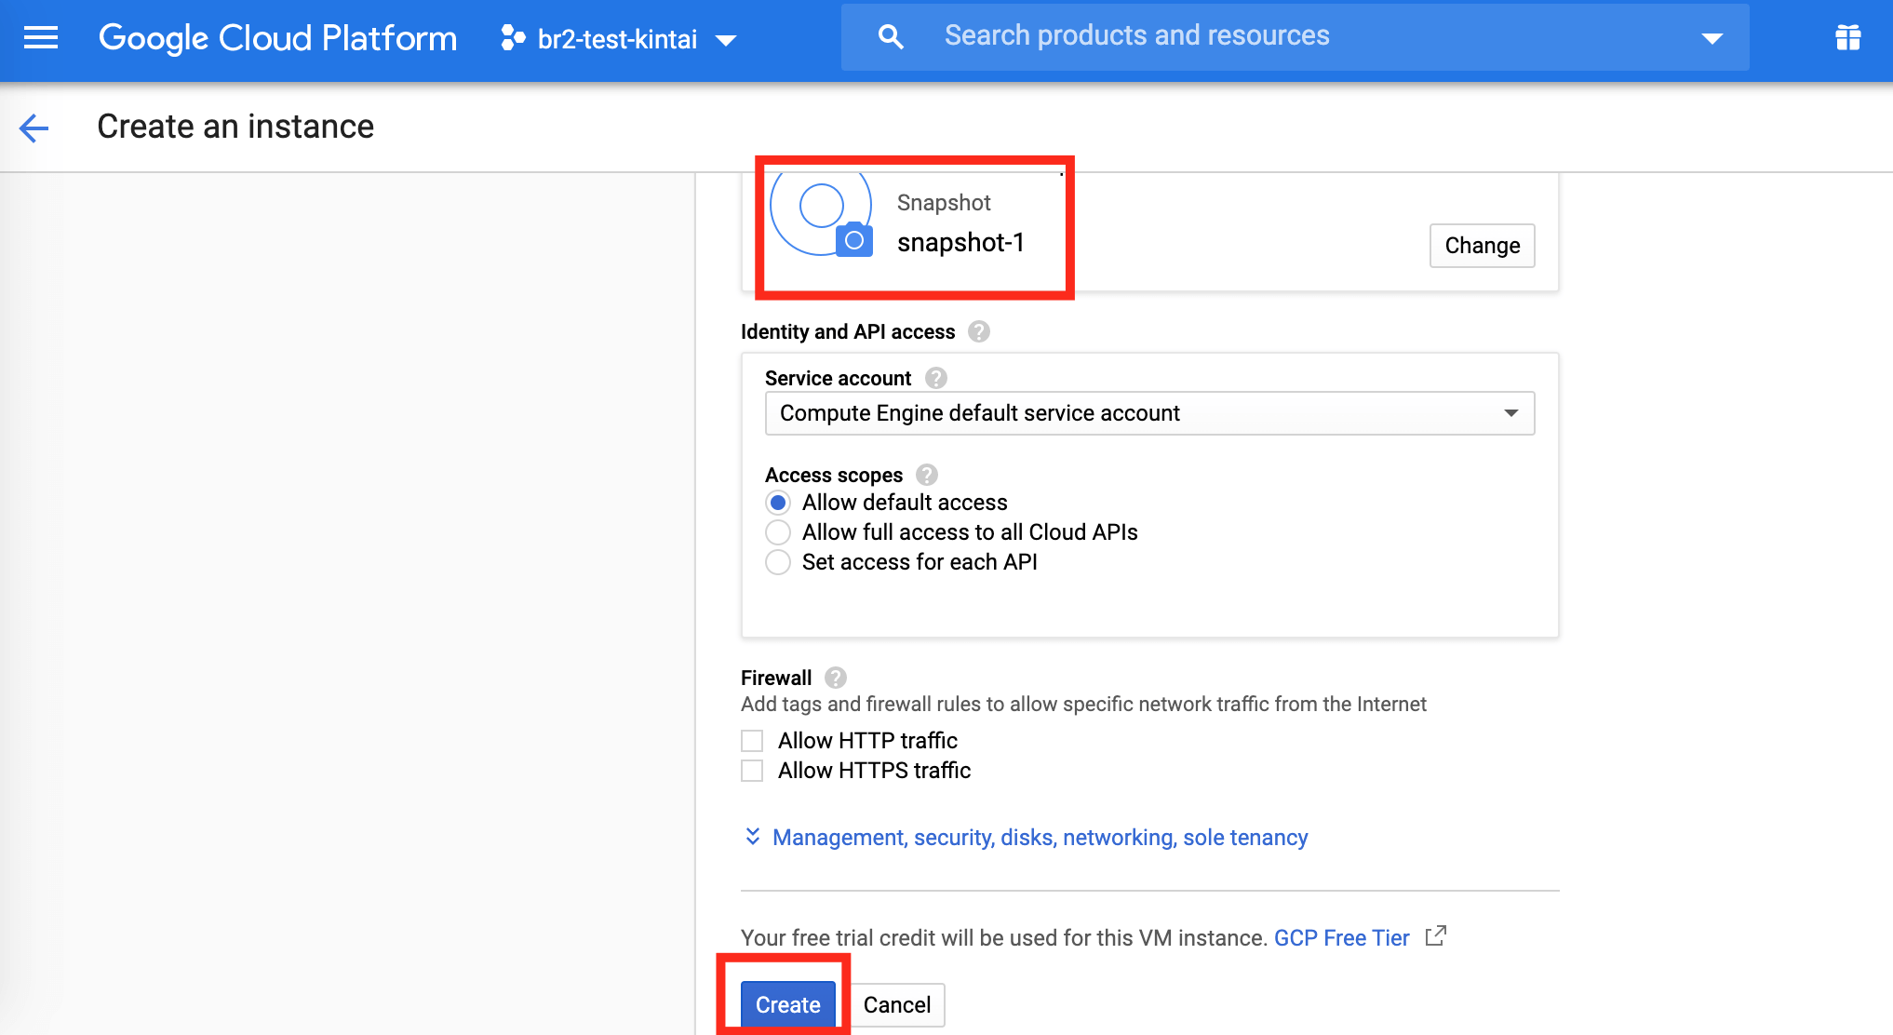Click the back arrow icon
1893x1035 pixels.
[34, 128]
